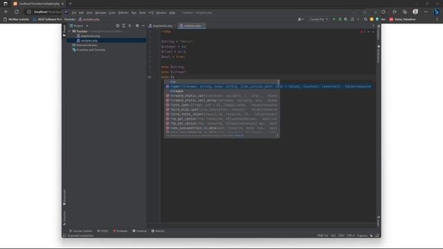Toggle the Notifications side tool window
The width and height of the screenshot is (443, 249).
point(379,54)
